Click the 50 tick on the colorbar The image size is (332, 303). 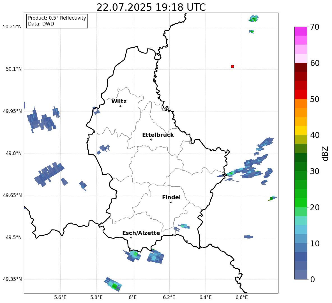[x=315, y=99]
